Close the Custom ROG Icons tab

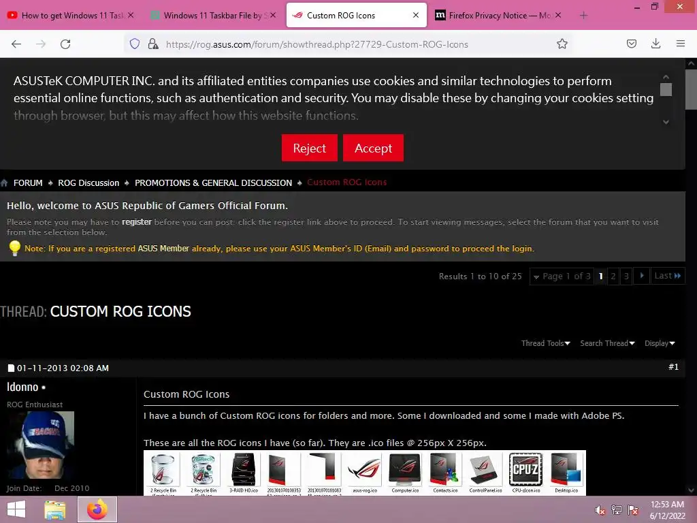[416, 15]
